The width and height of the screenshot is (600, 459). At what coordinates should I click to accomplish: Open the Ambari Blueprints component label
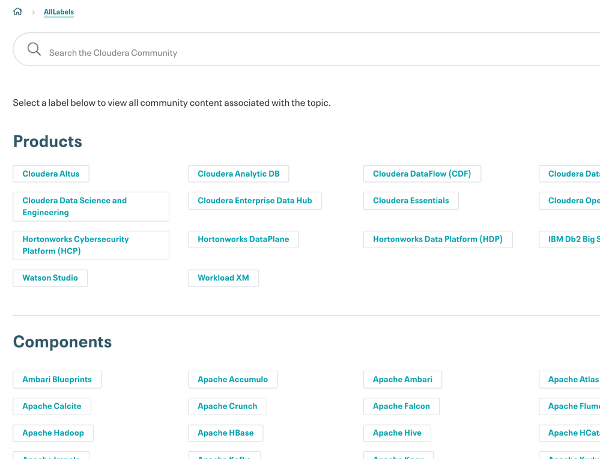pyautogui.click(x=56, y=379)
